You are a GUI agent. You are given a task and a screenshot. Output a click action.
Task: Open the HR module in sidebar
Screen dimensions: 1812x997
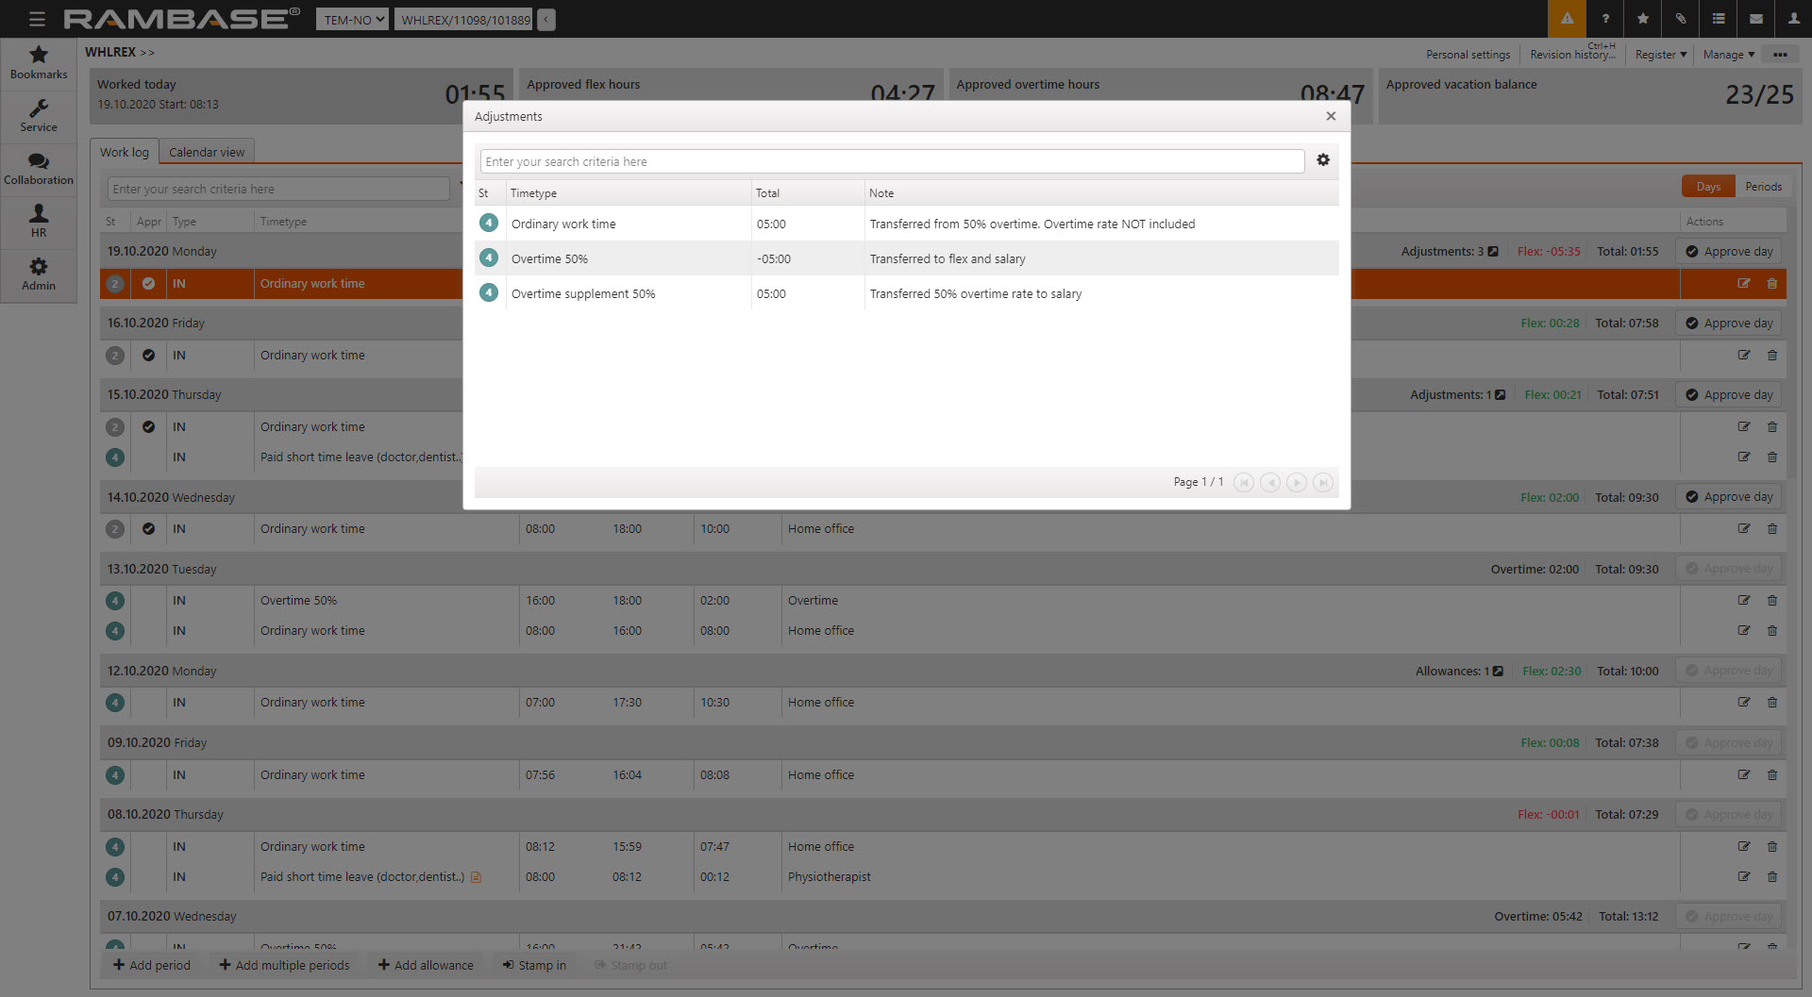[39, 222]
